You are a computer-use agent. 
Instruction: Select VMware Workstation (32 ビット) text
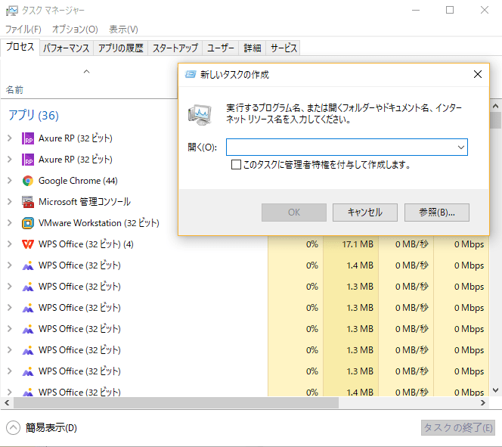pyautogui.click(x=98, y=223)
